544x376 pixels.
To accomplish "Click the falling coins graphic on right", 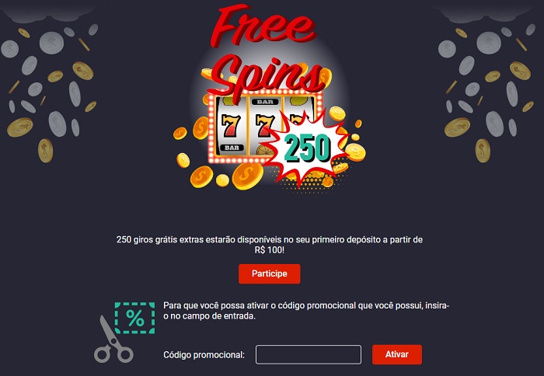I will (487, 90).
